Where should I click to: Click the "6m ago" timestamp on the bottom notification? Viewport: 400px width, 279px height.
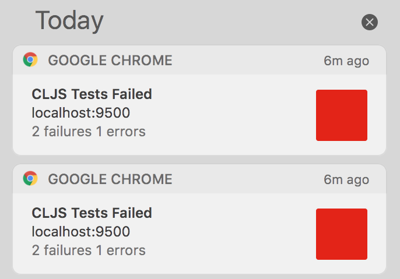(346, 180)
